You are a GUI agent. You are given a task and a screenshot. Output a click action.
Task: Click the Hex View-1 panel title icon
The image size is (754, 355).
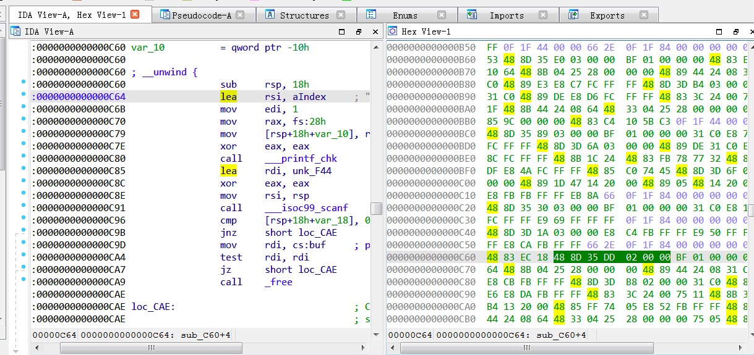(392, 31)
